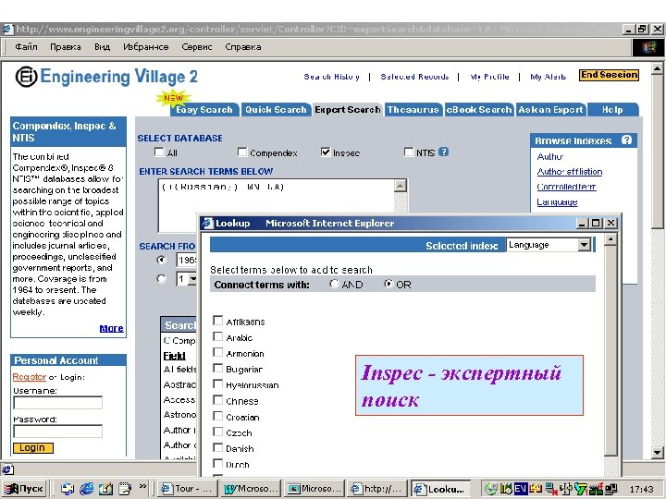This screenshot has width=666, height=499.
Task: Check the Bulgarian language checkbox
Action: [218, 368]
